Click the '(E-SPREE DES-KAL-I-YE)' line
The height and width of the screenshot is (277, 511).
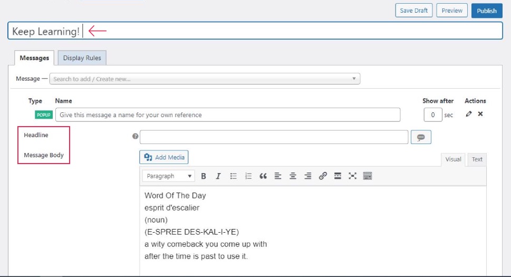click(191, 232)
